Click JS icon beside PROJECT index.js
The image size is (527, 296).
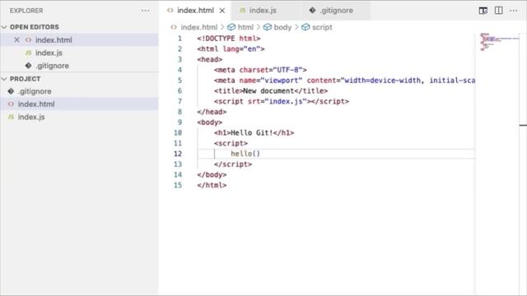coord(11,117)
